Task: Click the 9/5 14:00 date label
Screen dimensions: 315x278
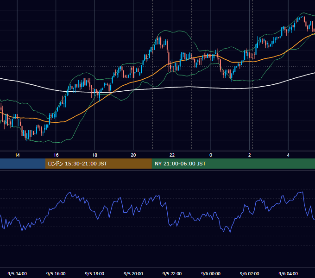Action: pos(17,273)
